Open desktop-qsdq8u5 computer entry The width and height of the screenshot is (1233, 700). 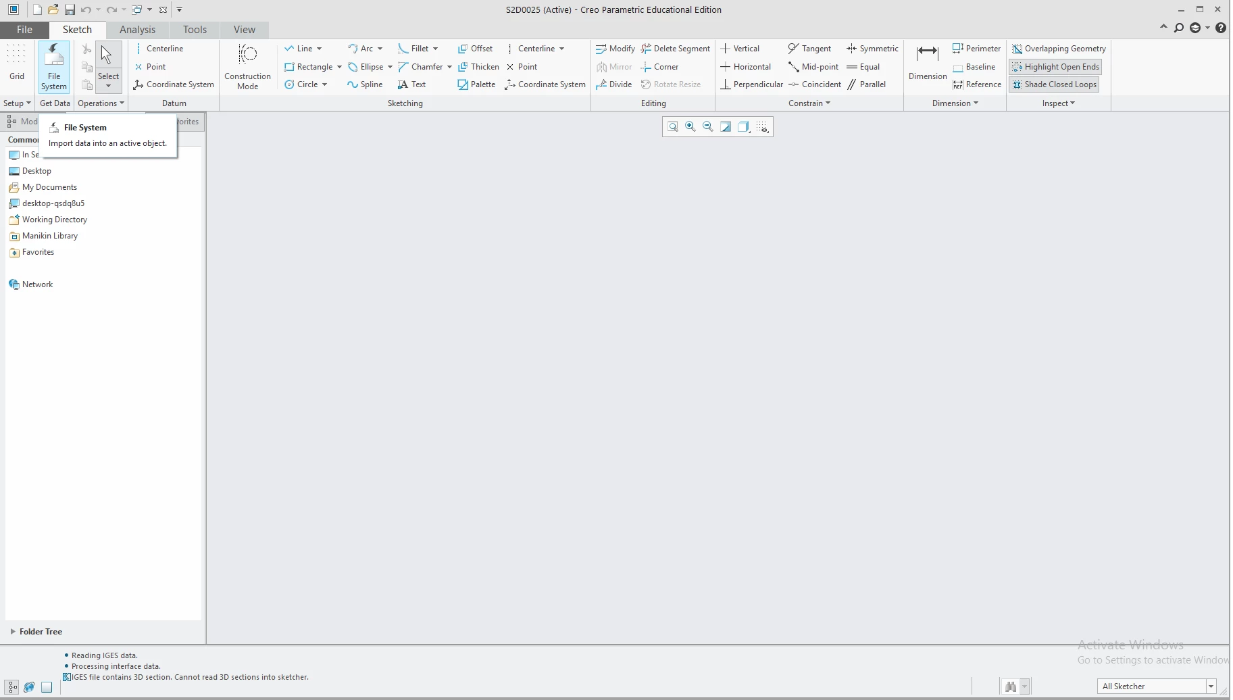[47, 203]
